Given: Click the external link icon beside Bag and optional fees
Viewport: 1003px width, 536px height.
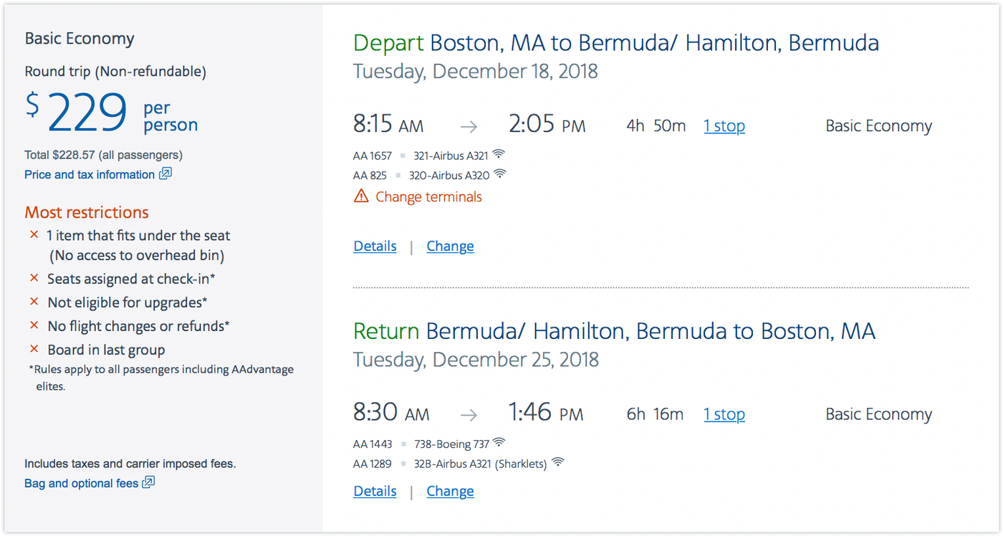Looking at the screenshot, I should click(148, 482).
